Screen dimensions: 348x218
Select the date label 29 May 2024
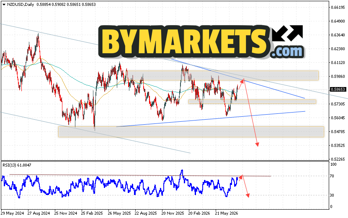(x=12, y=213)
